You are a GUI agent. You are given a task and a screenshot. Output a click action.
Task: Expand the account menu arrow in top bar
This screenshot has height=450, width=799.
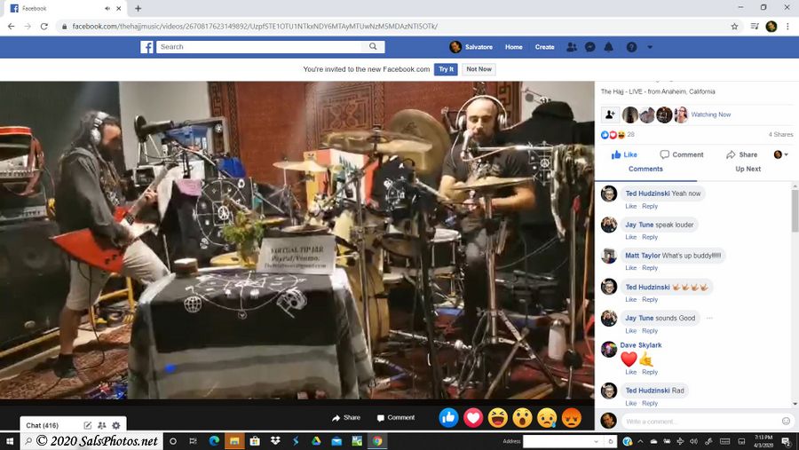pyautogui.click(x=650, y=47)
